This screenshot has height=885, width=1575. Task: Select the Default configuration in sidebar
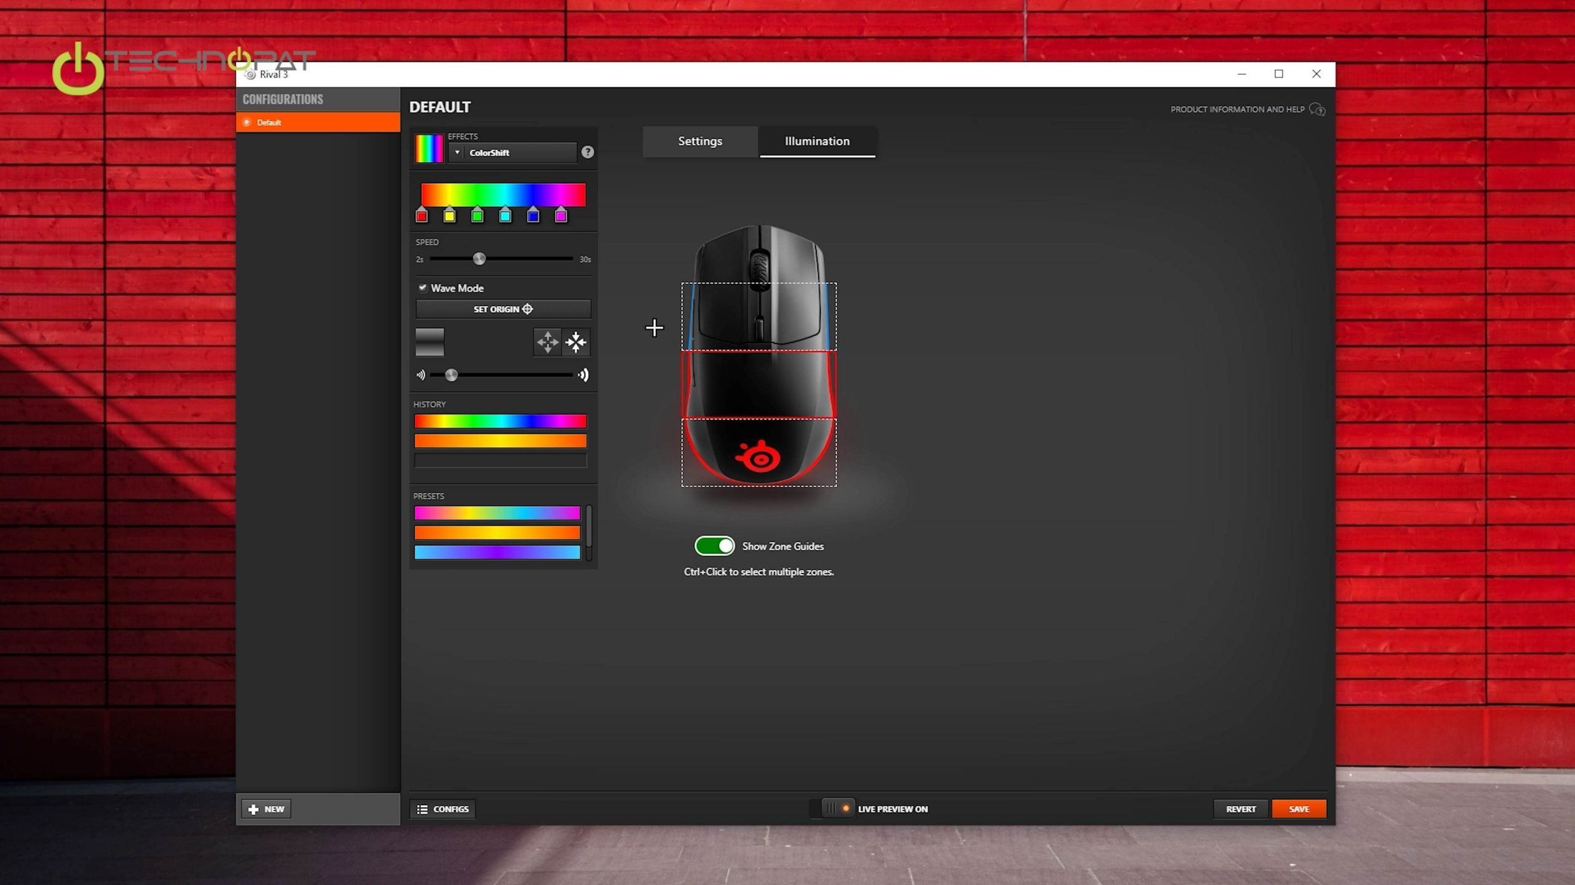tap(317, 122)
